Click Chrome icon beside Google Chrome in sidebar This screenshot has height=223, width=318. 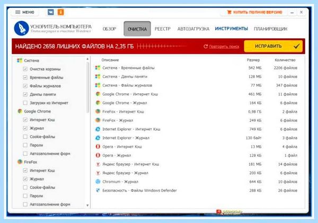[x=20, y=111]
